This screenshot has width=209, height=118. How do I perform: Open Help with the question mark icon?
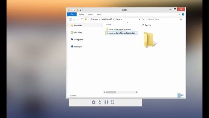coord(183,14)
